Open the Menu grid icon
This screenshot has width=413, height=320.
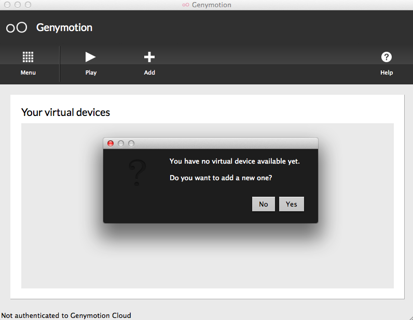tap(28, 57)
